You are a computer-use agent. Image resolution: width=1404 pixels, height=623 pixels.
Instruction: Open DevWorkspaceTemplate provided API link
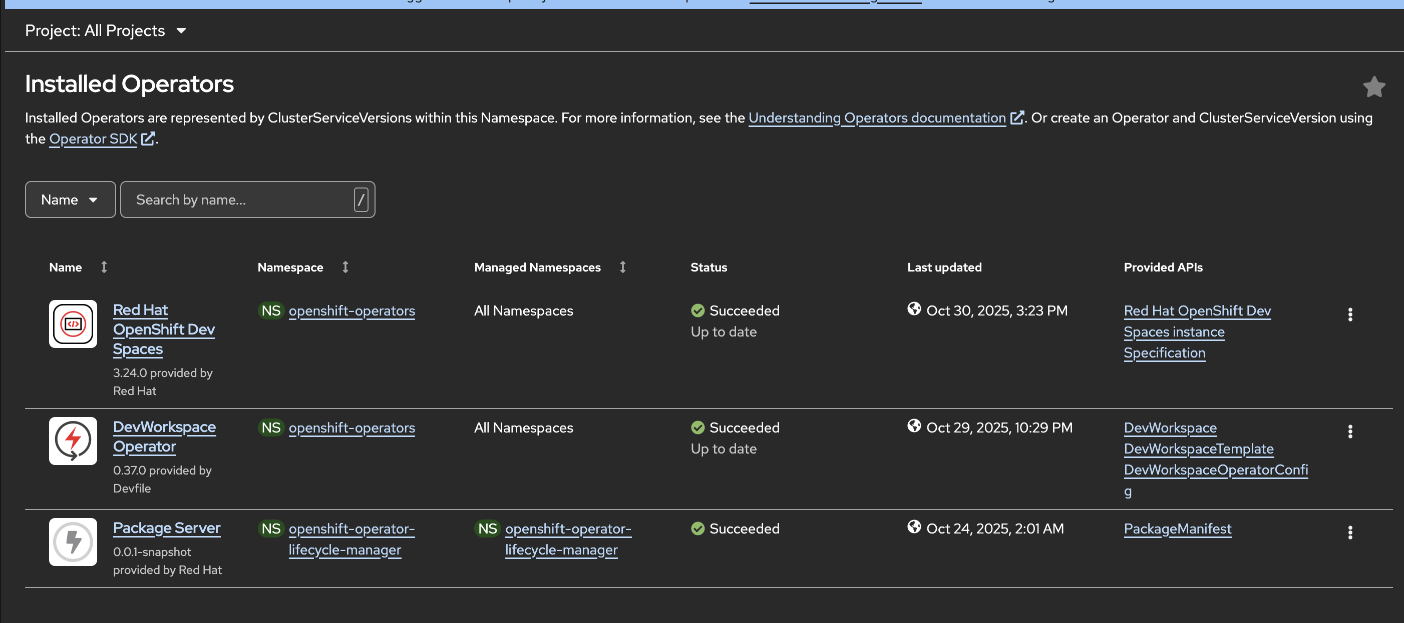(1198, 449)
